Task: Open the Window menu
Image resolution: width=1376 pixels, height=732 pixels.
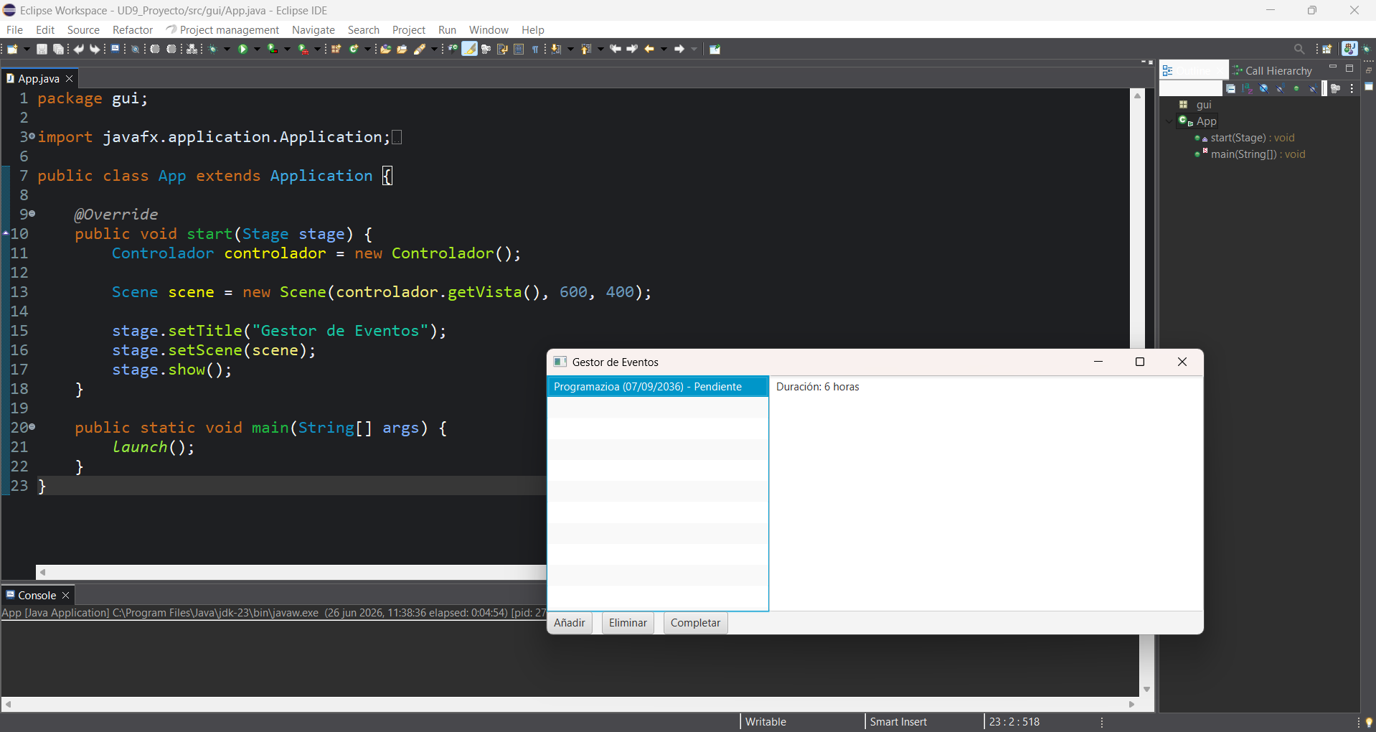Action: click(x=489, y=29)
